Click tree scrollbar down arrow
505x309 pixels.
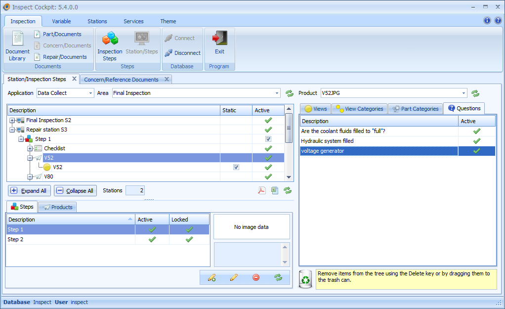click(289, 177)
